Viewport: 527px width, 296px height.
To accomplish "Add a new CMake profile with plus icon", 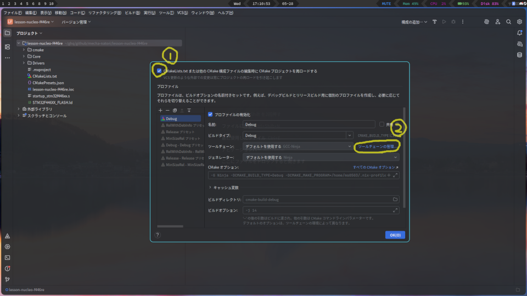I will pyautogui.click(x=160, y=110).
